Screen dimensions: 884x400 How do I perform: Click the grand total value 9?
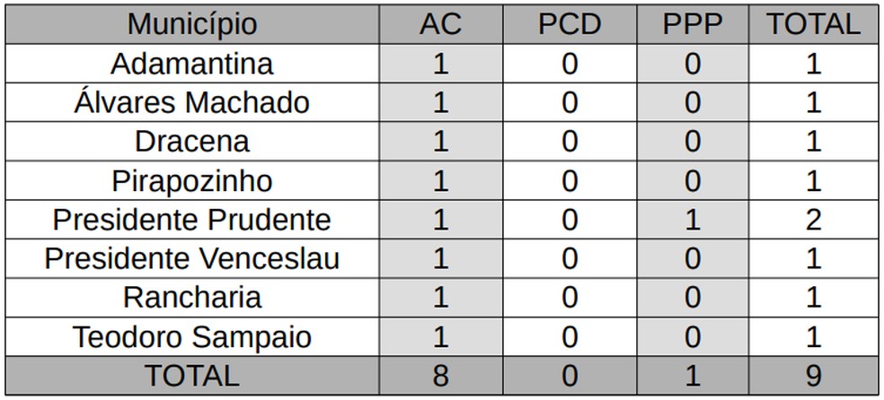click(x=813, y=376)
